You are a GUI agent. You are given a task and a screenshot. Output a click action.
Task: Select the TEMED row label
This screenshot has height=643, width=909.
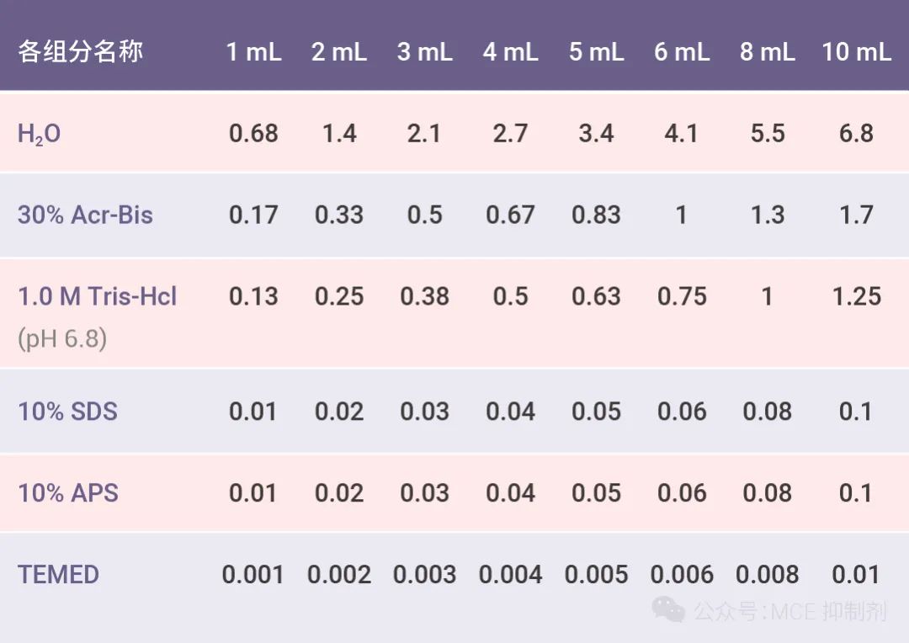59,575
